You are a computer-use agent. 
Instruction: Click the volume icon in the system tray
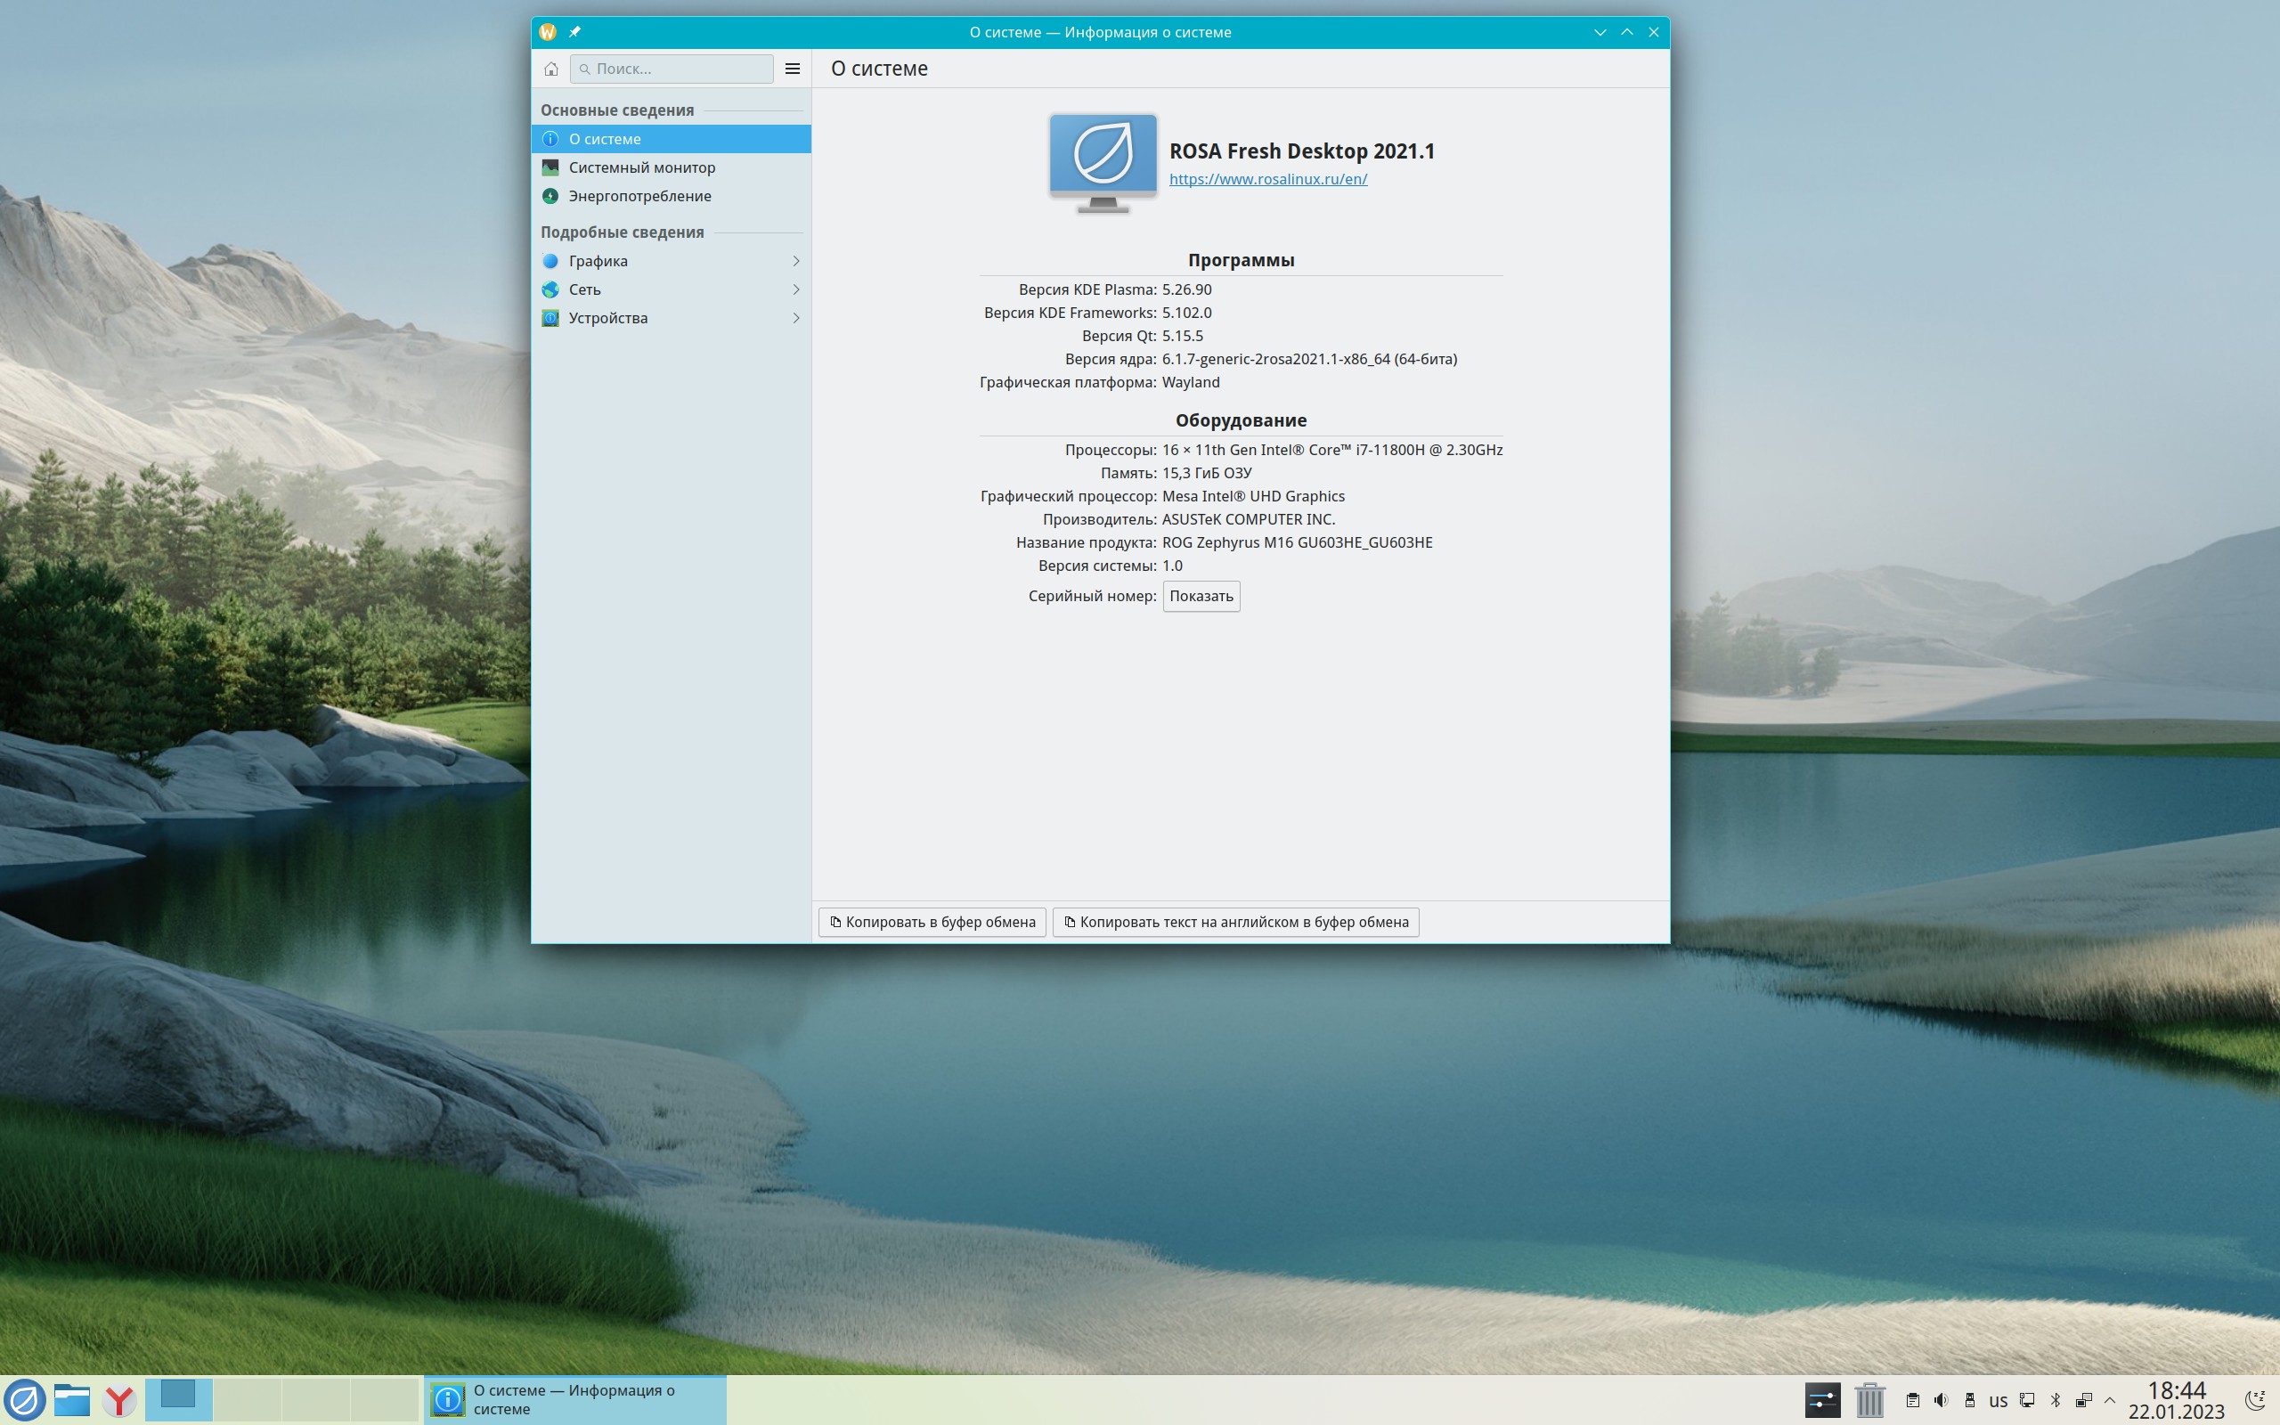1941,1400
